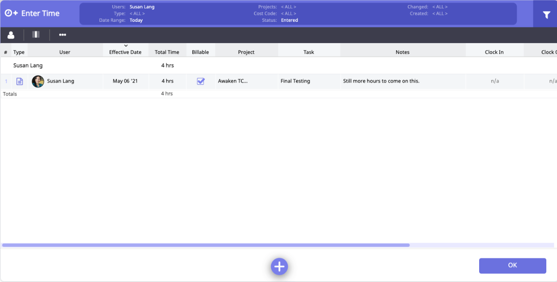The width and height of the screenshot is (557, 282).
Task: Uncheck the Billable checkbox for Susan Lang
Action: 201,81
